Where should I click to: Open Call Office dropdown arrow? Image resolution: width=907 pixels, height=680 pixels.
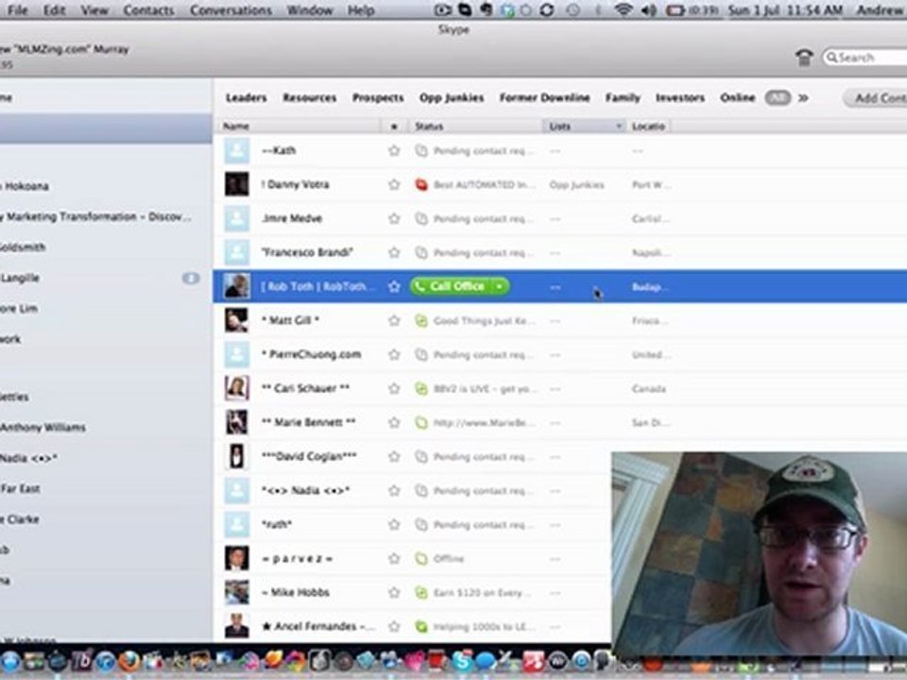click(499, 286)
